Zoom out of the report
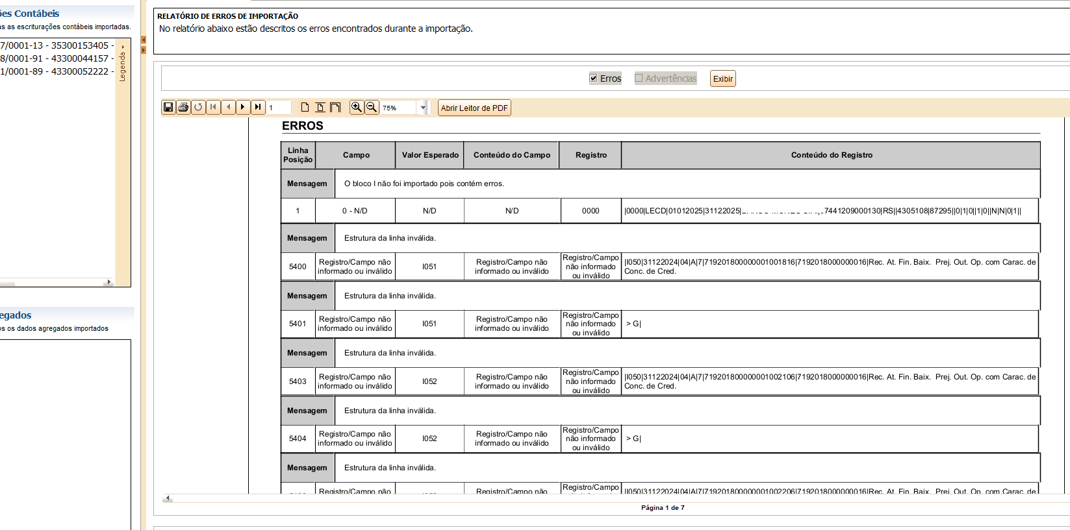The height and width of the screenshot is (530, 1070). point(372,107)
